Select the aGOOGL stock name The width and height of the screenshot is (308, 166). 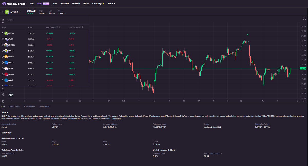pyautogui.click(x=12, y=45)
